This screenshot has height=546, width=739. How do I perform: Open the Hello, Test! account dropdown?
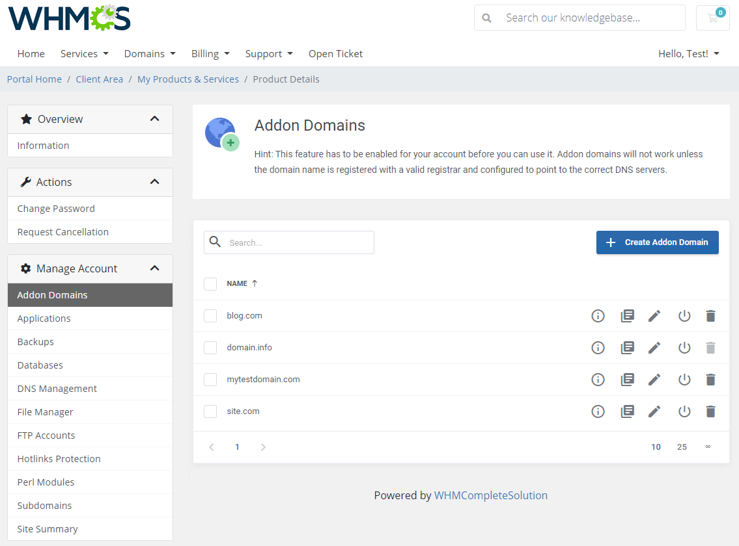pos(689,54)
